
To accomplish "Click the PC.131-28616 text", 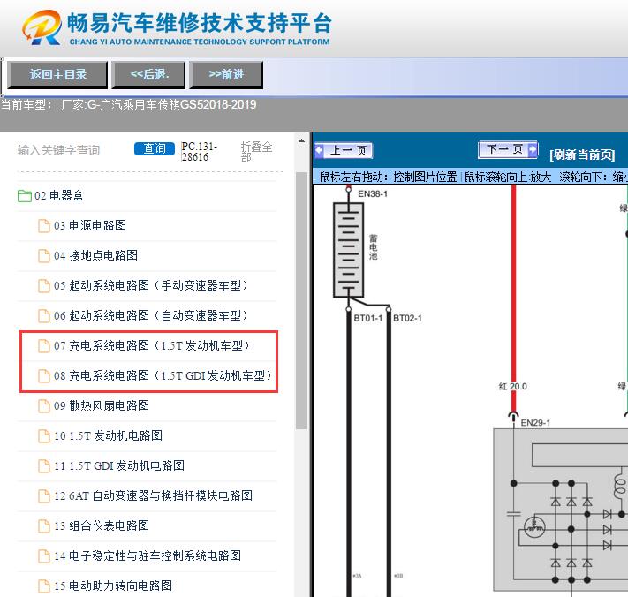I will coord(199,152).
